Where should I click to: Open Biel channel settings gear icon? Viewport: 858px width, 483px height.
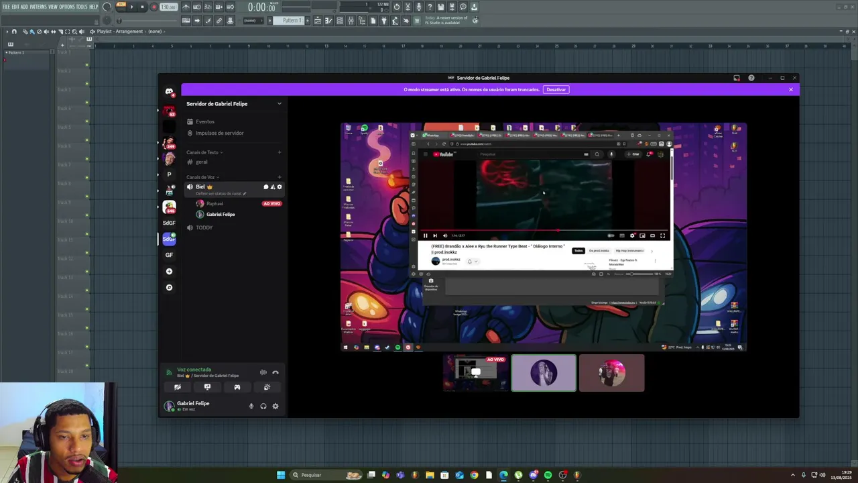[280, 186]
